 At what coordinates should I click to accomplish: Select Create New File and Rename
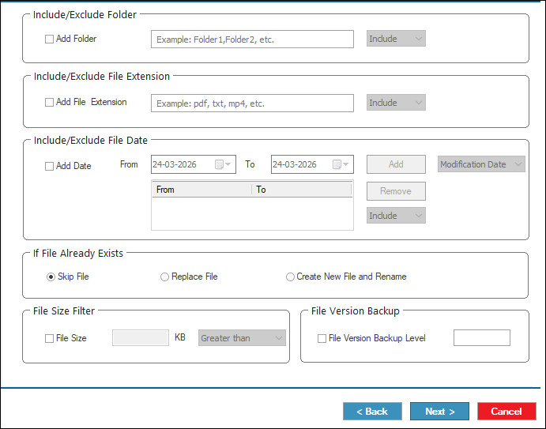[x=290, y=277]
